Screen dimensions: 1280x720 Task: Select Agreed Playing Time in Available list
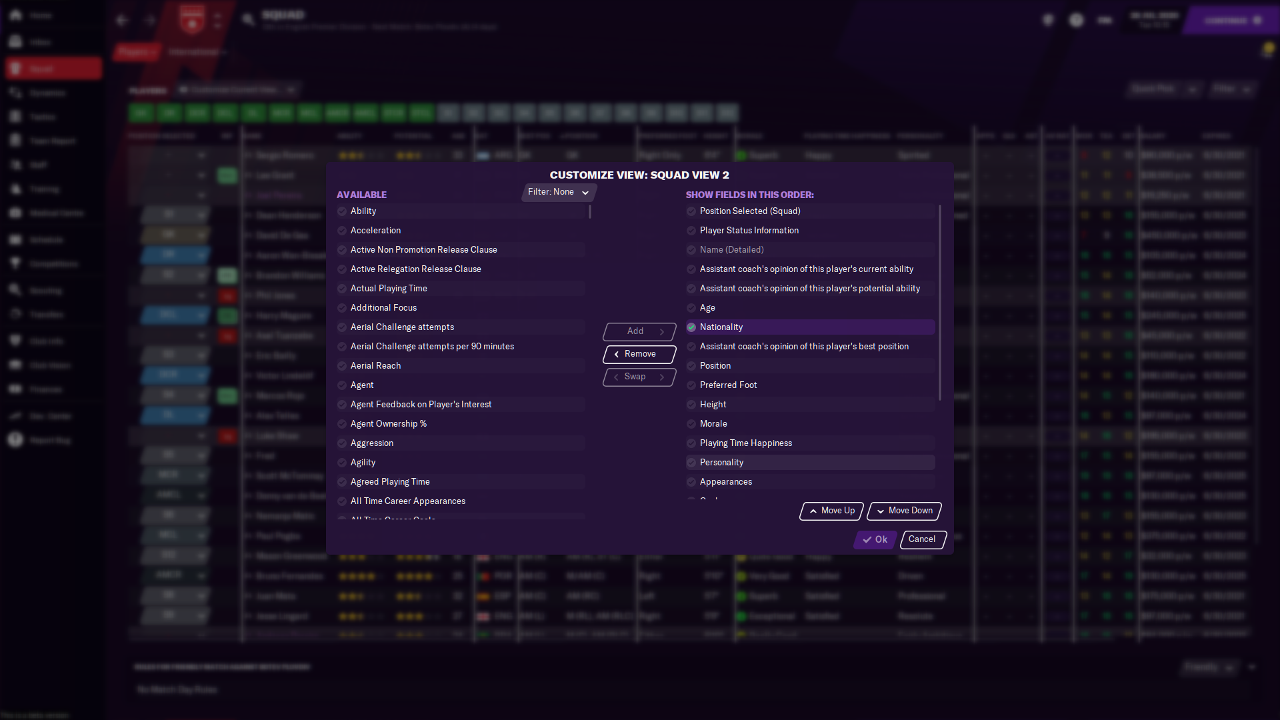390,482
